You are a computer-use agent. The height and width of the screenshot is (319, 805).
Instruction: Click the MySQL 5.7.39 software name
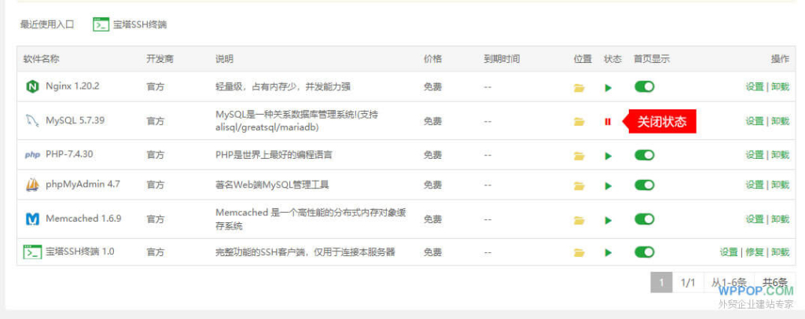pyautogui.click(x=75, y=120)
